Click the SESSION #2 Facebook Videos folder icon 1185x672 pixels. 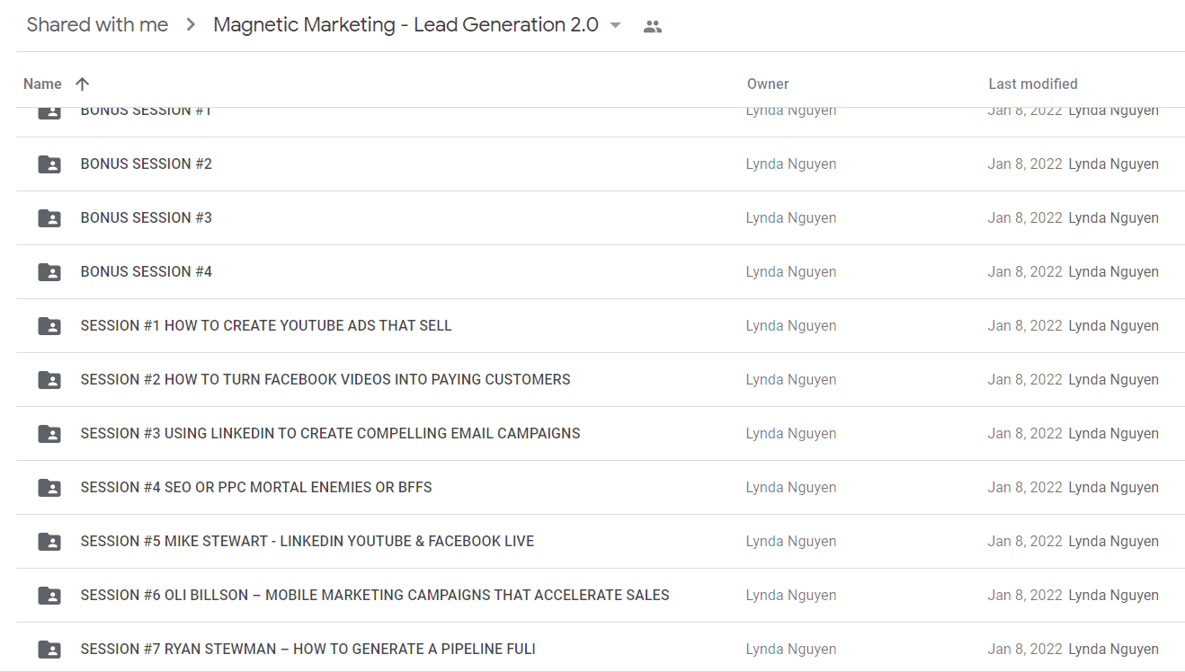(49, 380)
